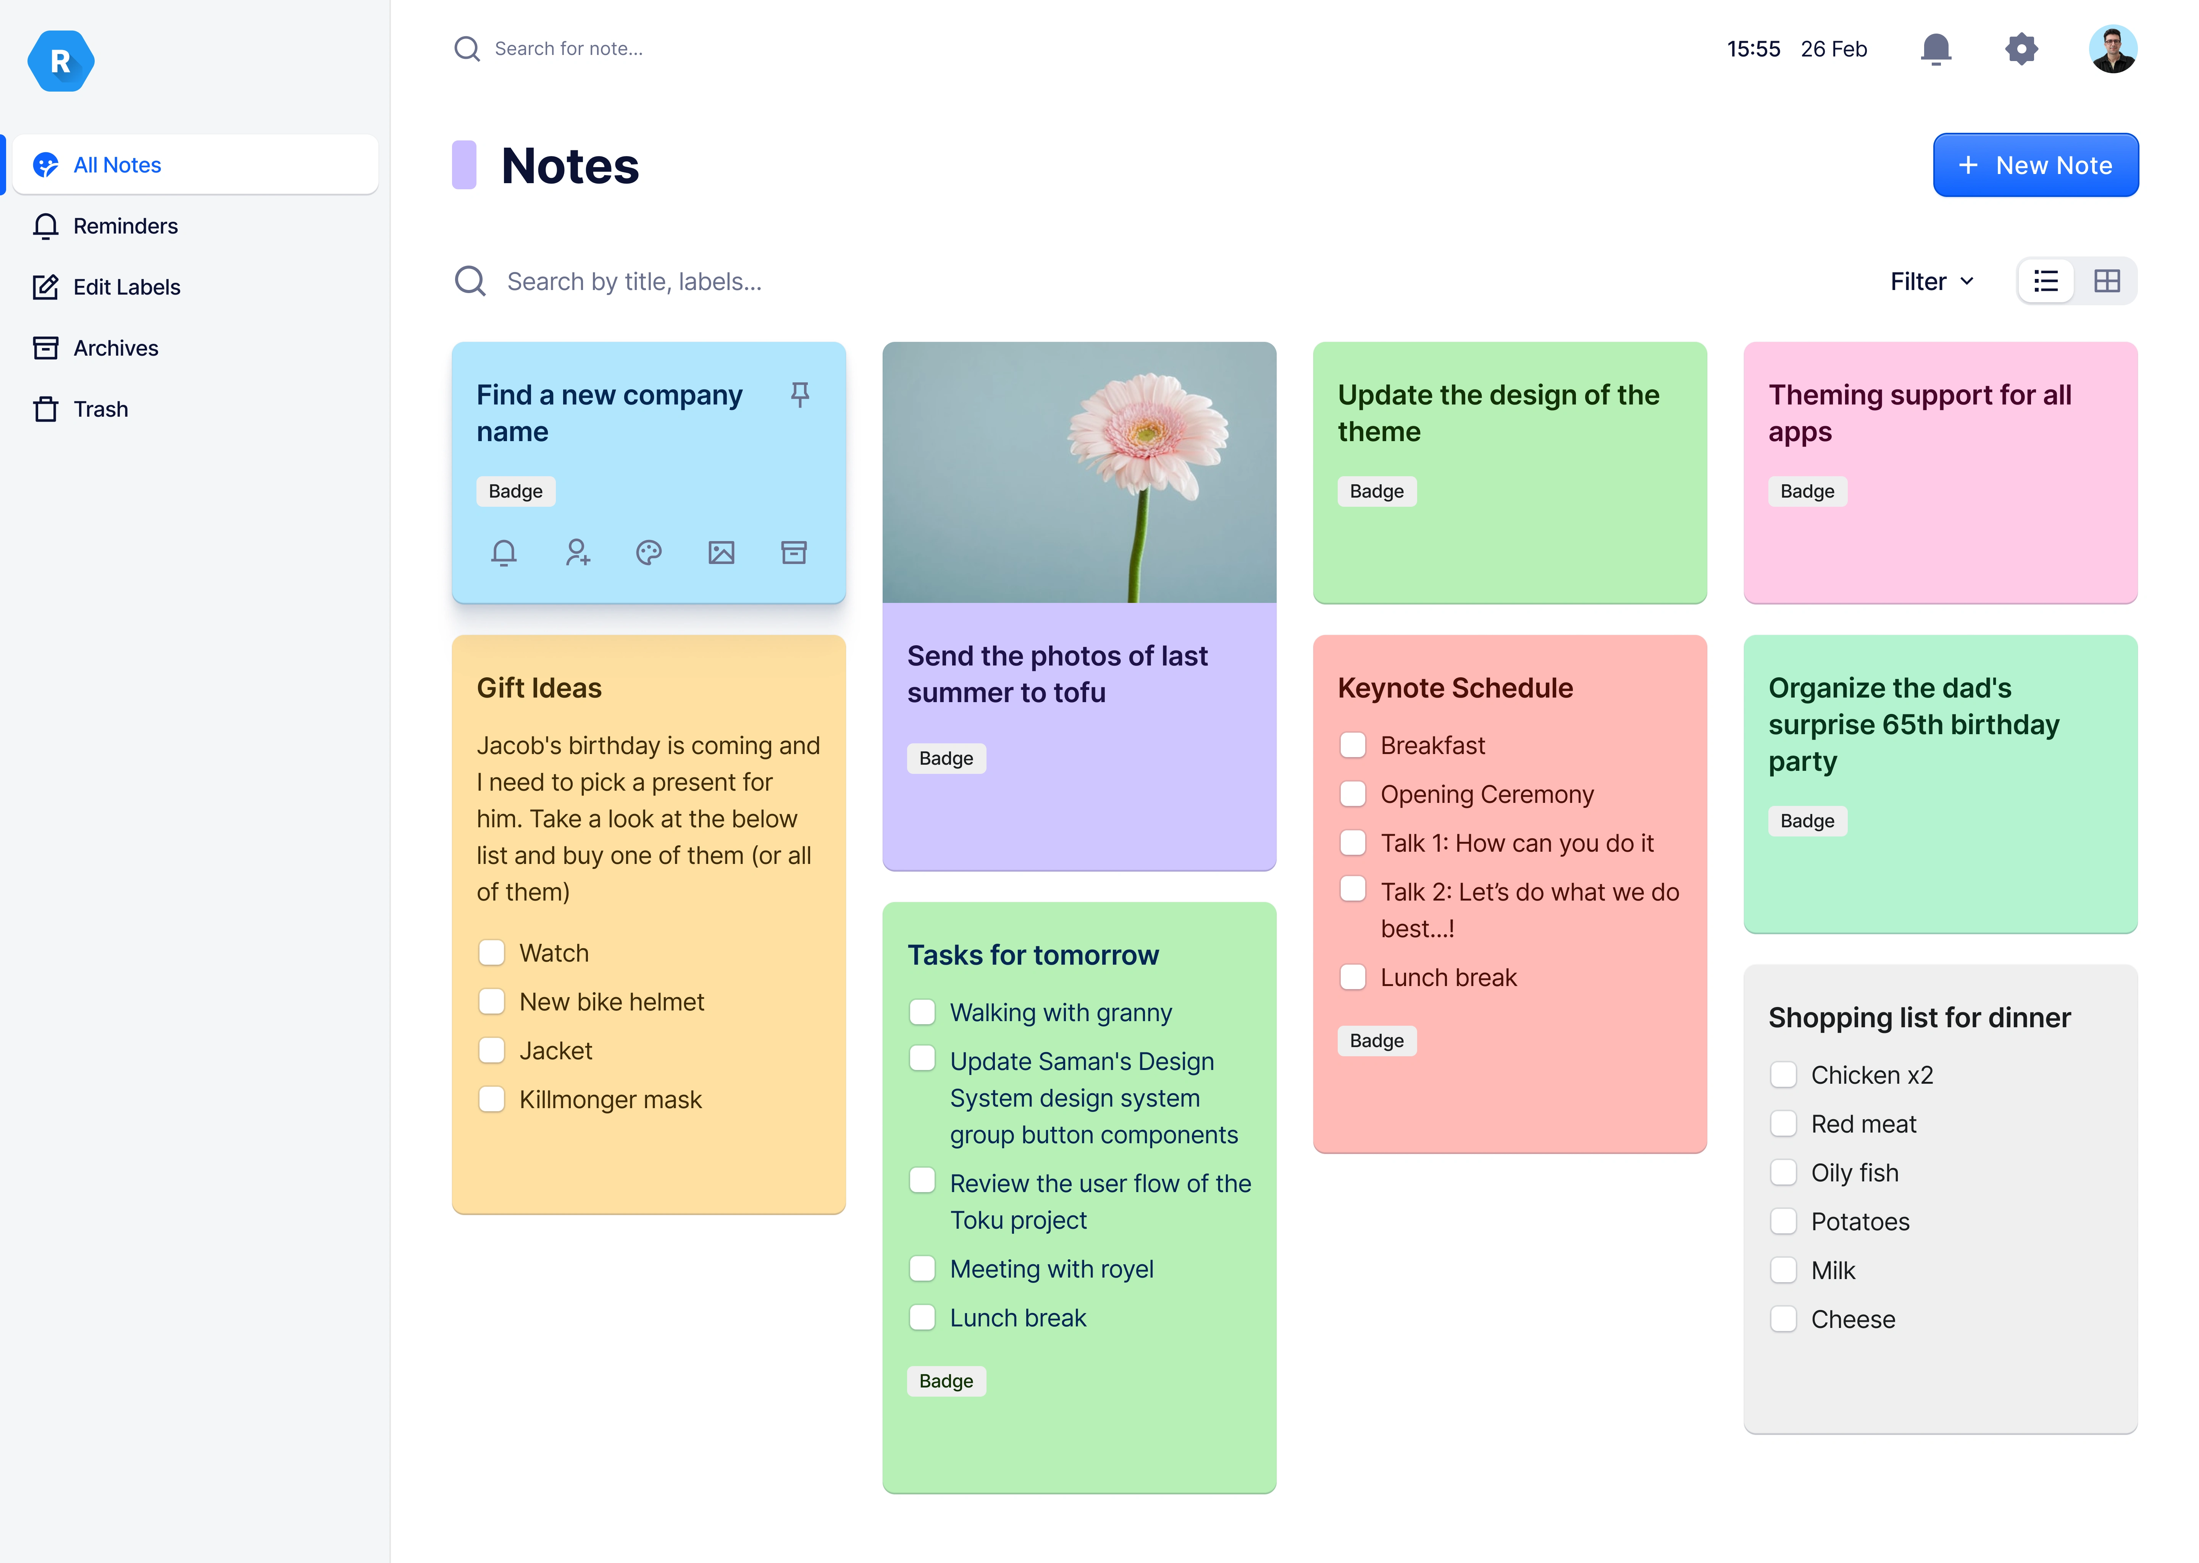
Task: Check 'Breakfast' in Keynote Schedule
Action: click(x=1353, y=745)
